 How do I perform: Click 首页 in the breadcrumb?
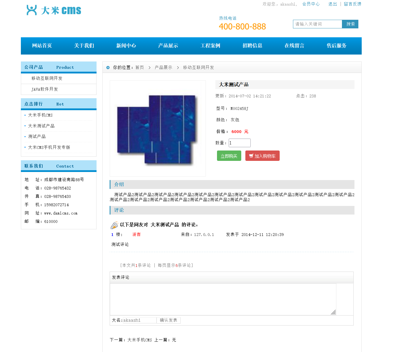(140, 68)
